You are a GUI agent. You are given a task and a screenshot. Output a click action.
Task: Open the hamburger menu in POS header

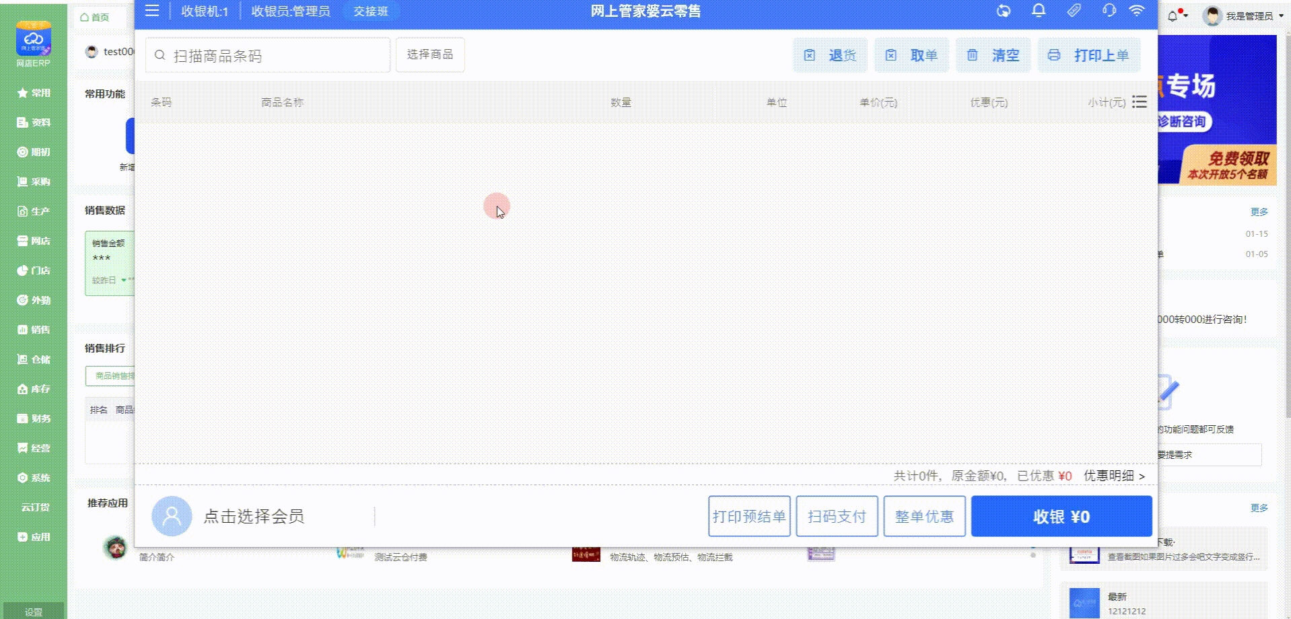pyautogui.click(x=152, y=11)
